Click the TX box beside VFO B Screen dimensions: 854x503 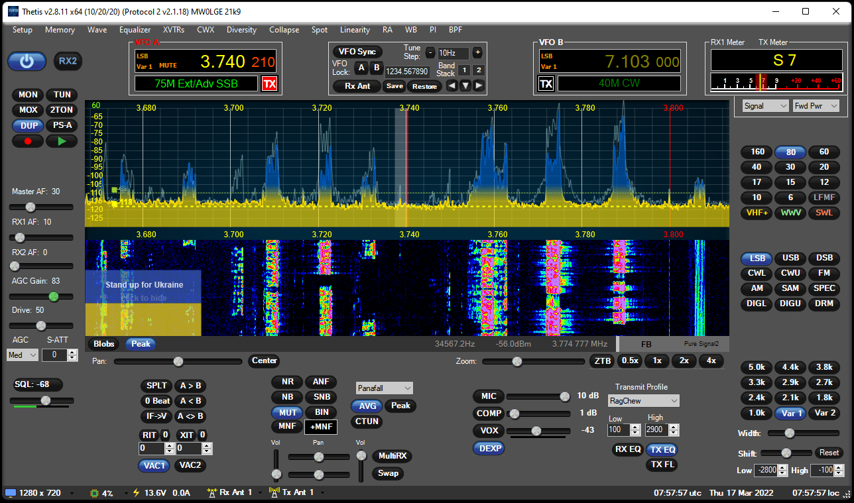(x=546, y=84)
